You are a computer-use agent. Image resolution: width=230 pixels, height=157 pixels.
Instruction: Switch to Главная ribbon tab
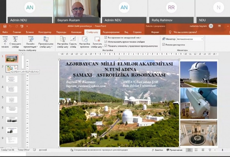pos(17,32)
